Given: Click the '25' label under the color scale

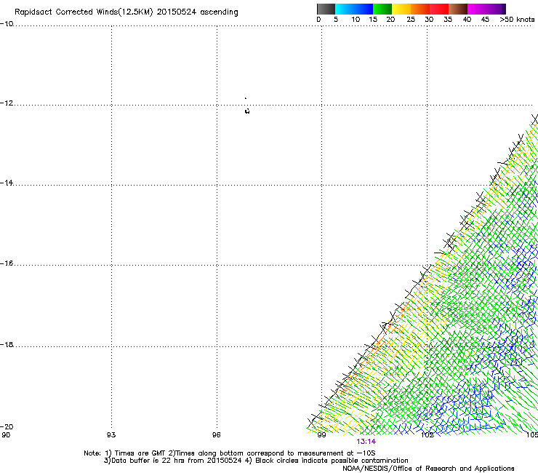Looking at the screenshot, I should click(411, 20).
